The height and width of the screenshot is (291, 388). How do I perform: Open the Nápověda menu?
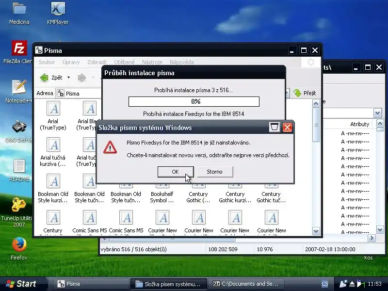pyautogui.click(x=181, y=62)
